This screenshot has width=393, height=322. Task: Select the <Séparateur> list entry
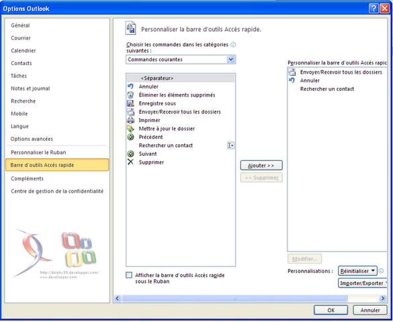(181, 78)
